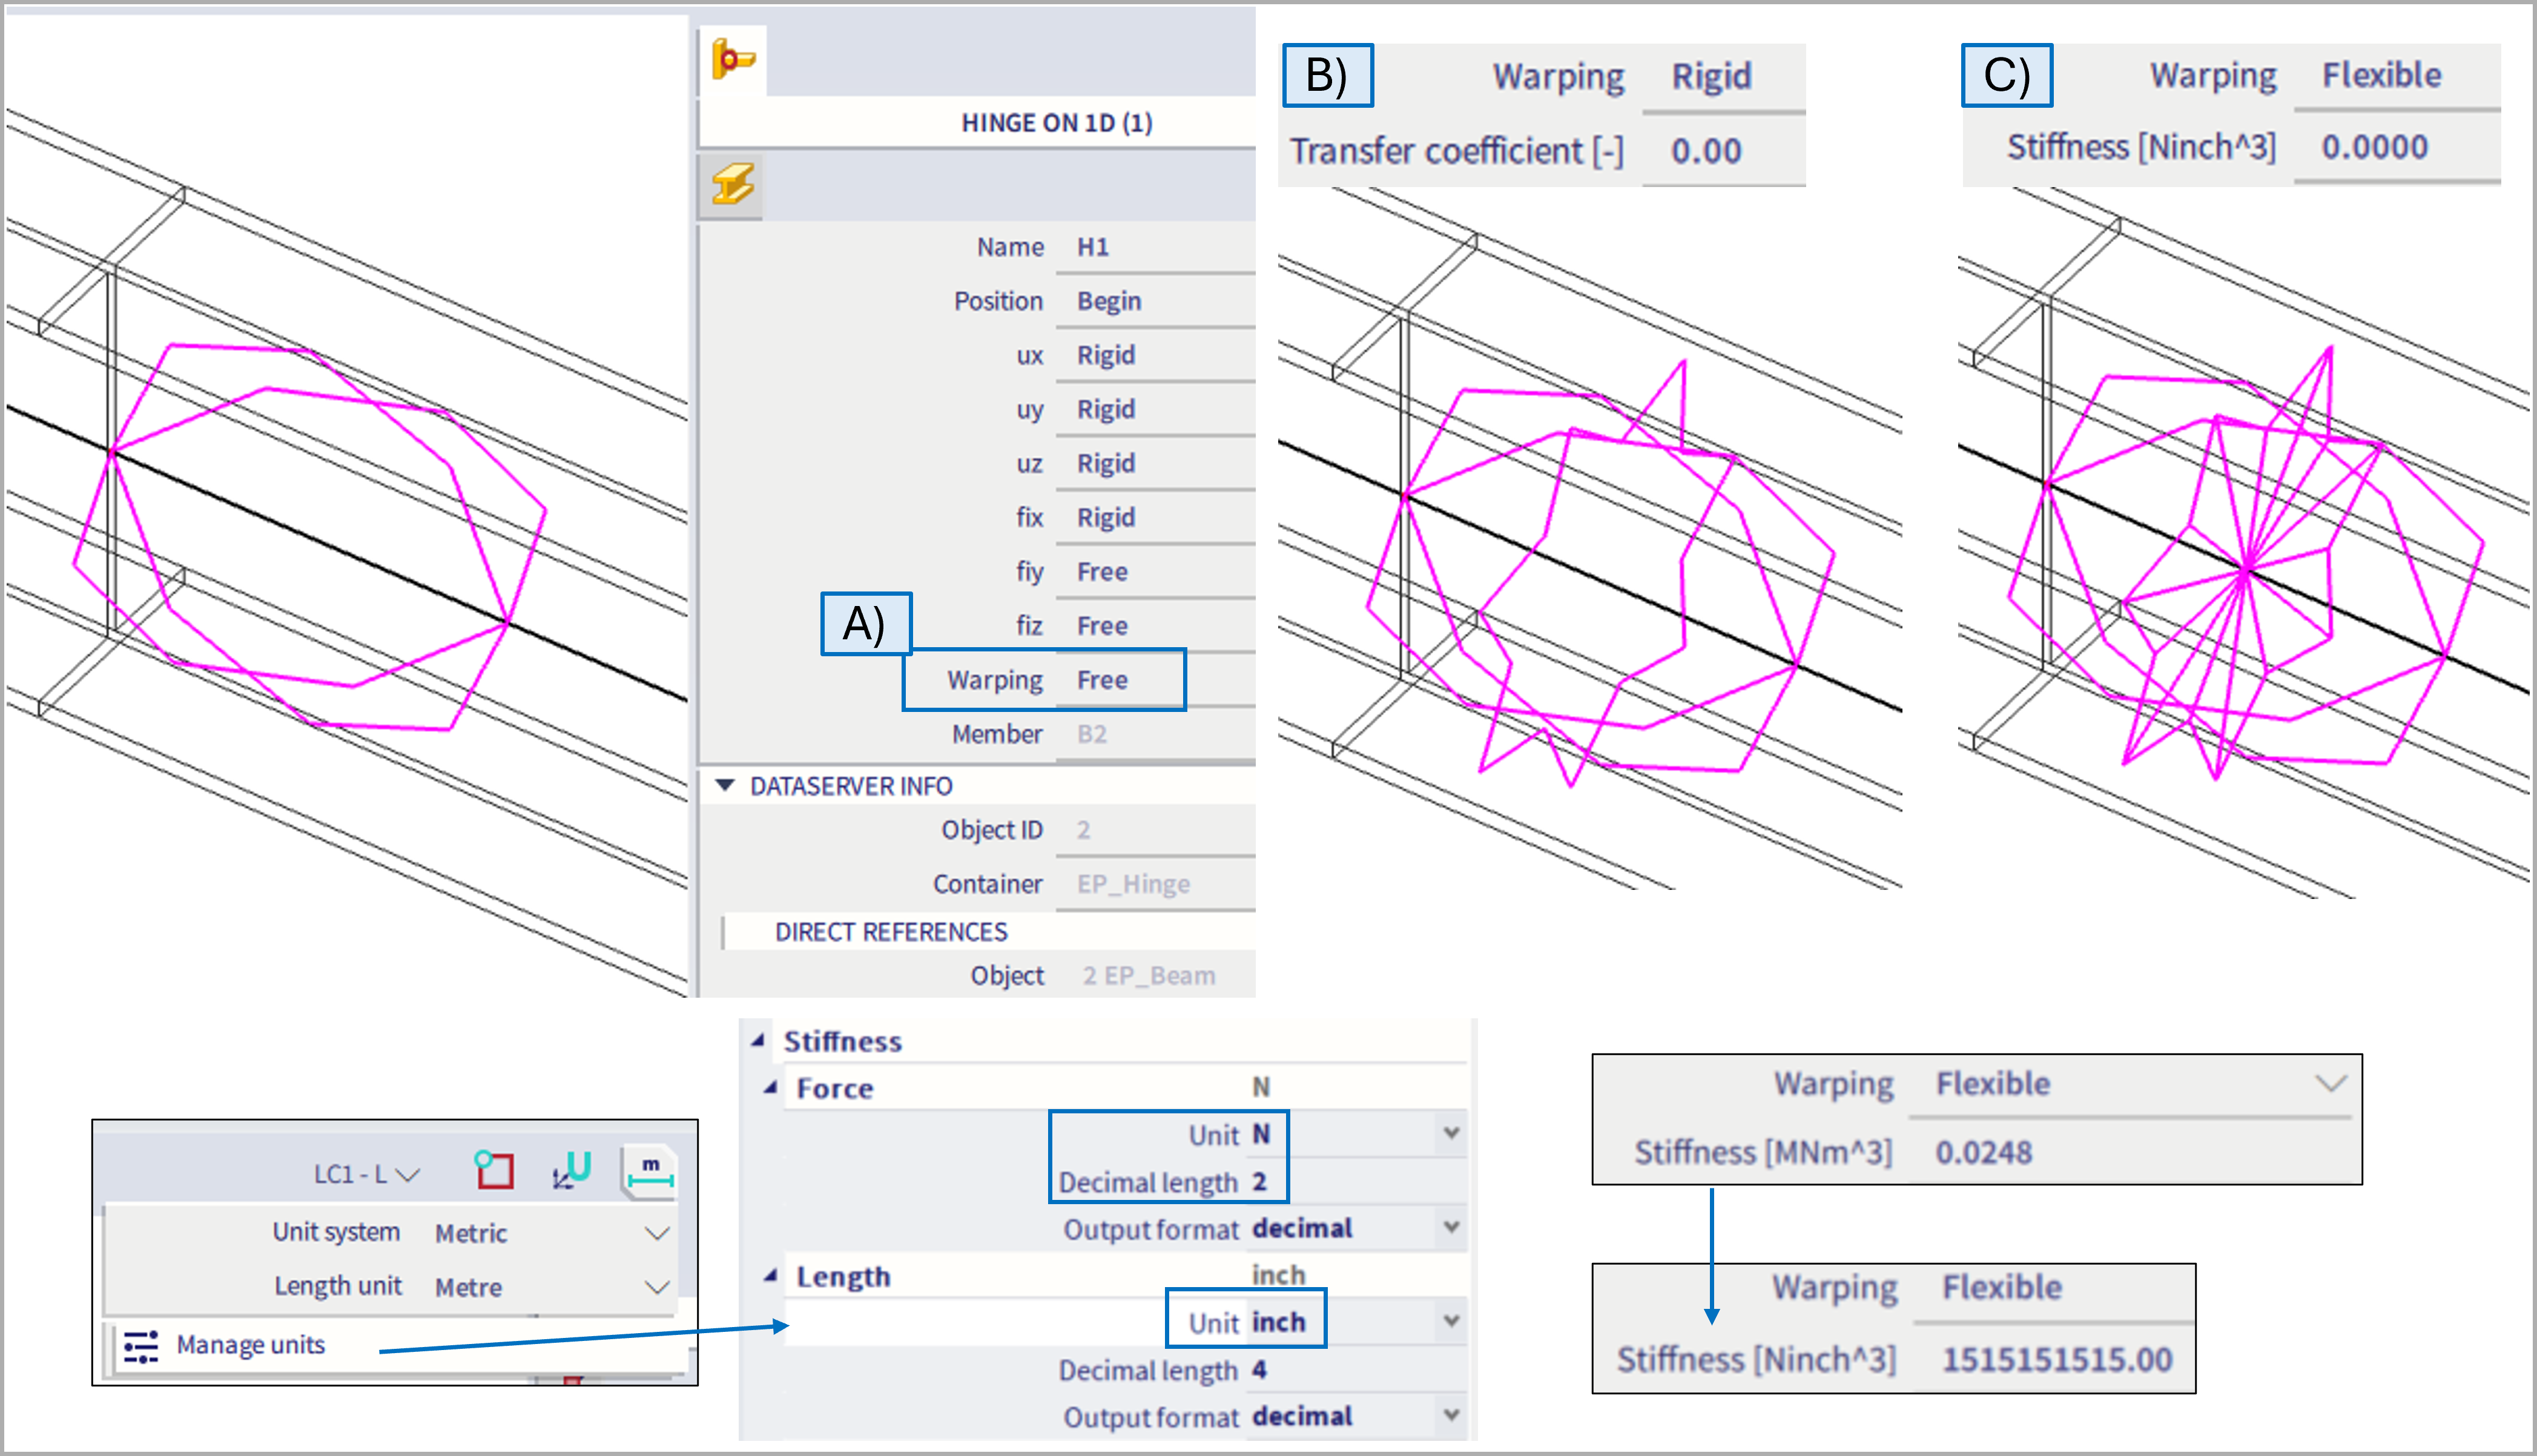Click the hinge icon above HINGE ON 1D
This screenshot has width=2537, height=1456.
click(733, 60)
